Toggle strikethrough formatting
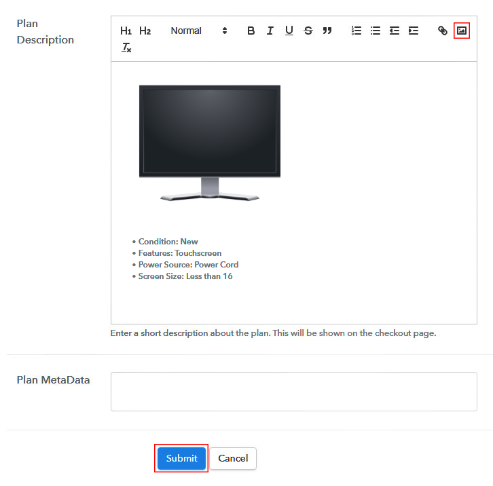Viewport: 493px width, 486px height. [308, 31]
